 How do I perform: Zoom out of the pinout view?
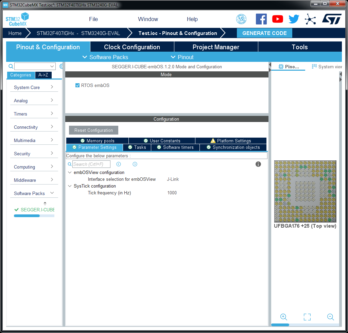click(x=330, y=317)
